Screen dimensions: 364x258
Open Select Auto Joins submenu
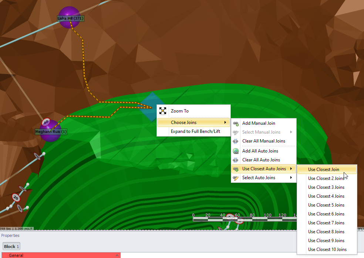(x=264, y=178)
